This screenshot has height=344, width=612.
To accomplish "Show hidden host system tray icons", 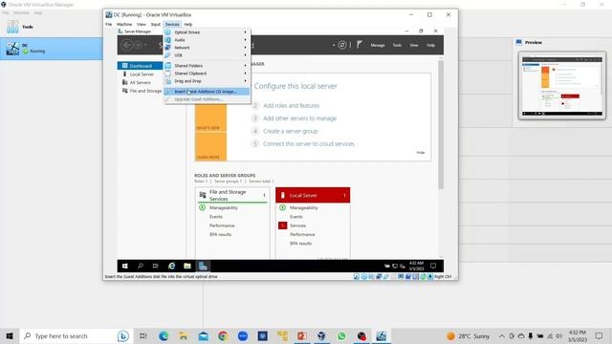I will 502,335.
